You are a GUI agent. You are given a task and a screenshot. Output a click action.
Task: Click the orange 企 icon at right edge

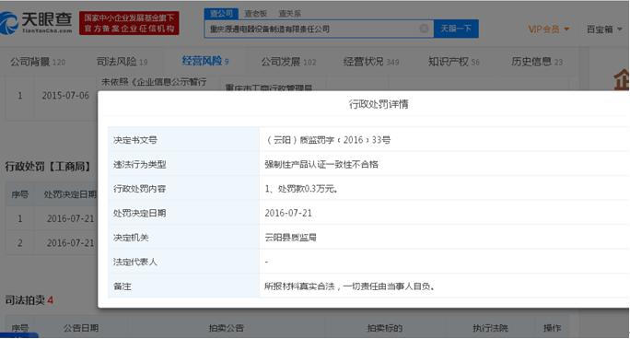click(621, 79)
